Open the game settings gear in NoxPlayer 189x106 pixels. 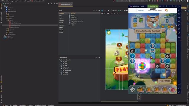[x=133, y=90]
